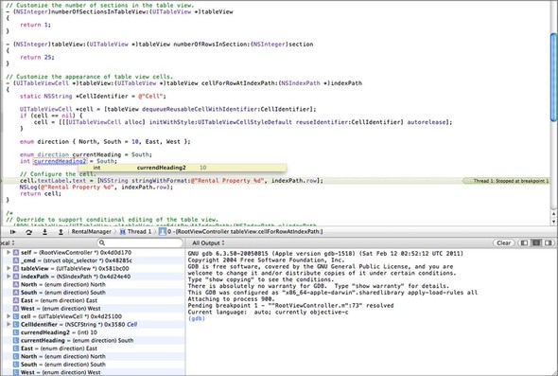The height and width of the screenshot is (376, 558).
Task: Select the RootViewController stack frame in breadcrumb
Action: pyautogui.click(x=246, y=232)
